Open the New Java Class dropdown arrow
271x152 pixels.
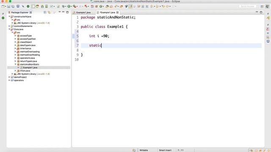[103, 6]
